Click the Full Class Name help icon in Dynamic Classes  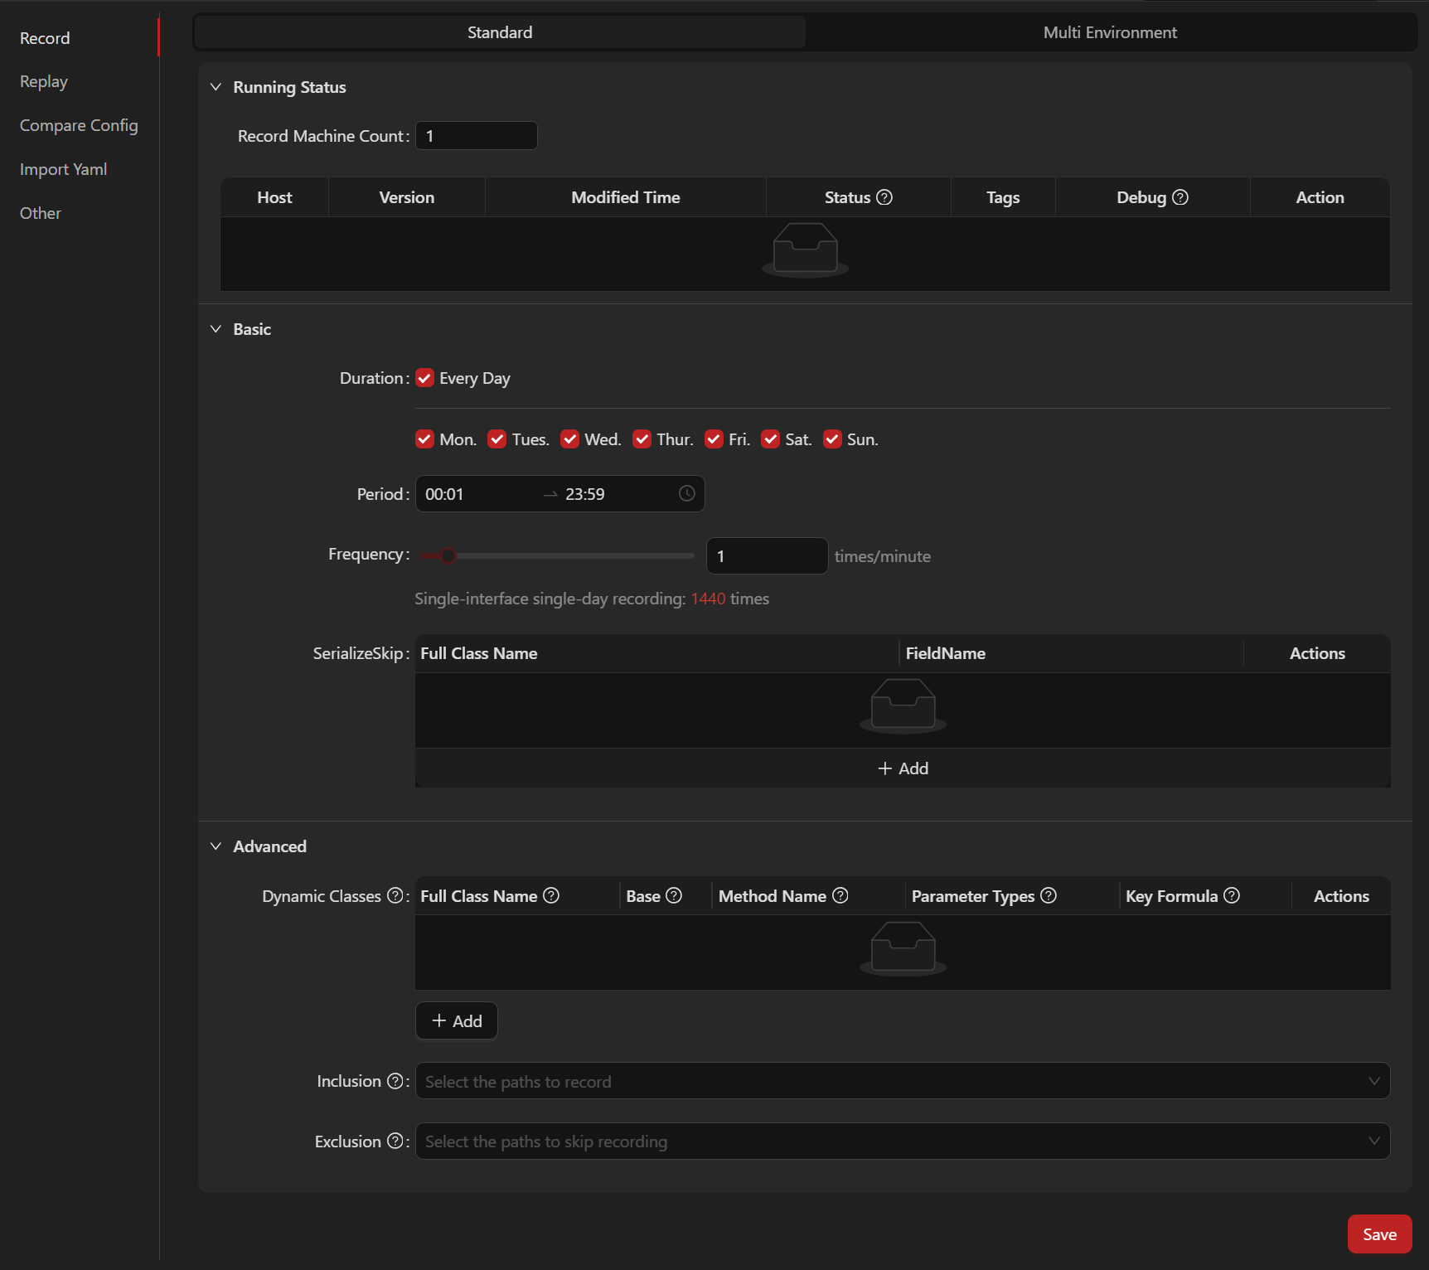(551, 895)
